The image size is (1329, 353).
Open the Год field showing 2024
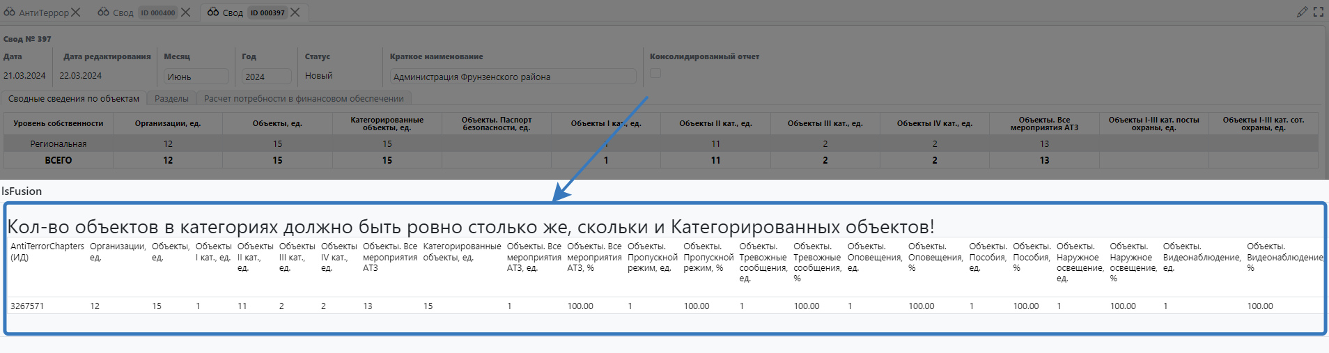coord(266,77)
